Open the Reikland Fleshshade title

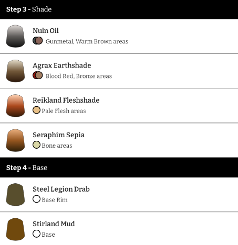pyautogui.click(x=66, y=100)
